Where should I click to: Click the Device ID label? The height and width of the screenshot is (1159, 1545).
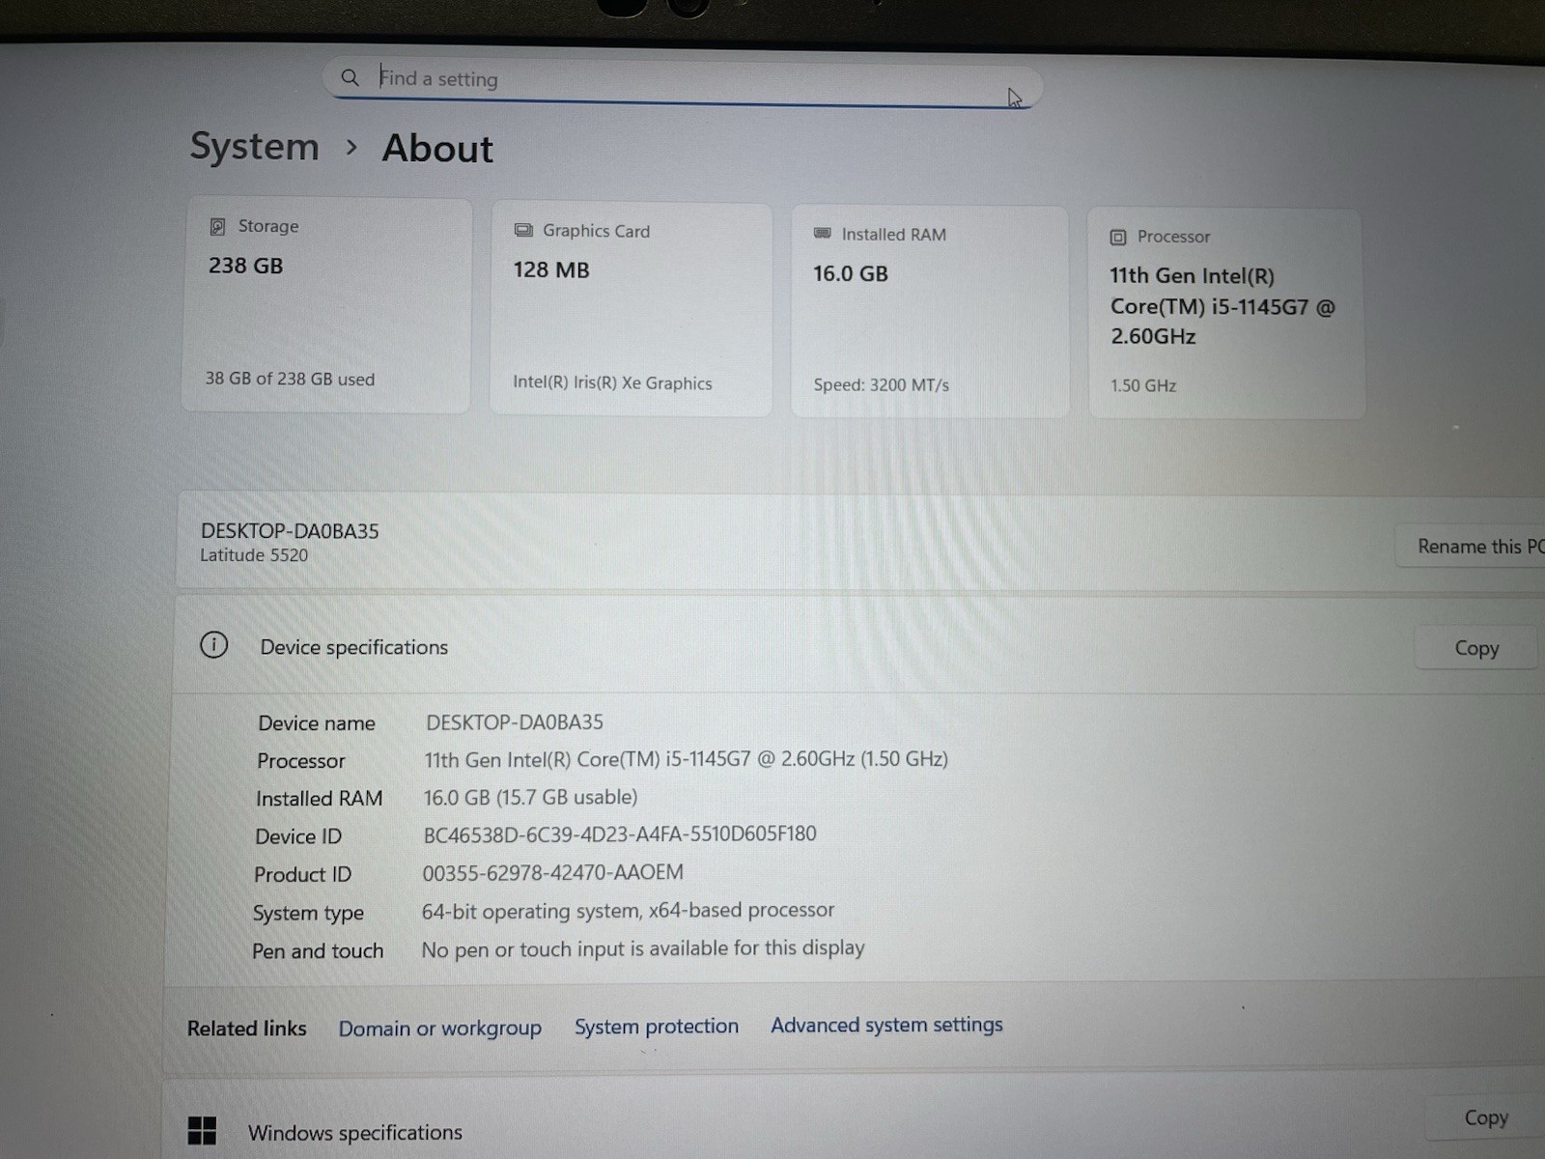[x=298, y=836]
